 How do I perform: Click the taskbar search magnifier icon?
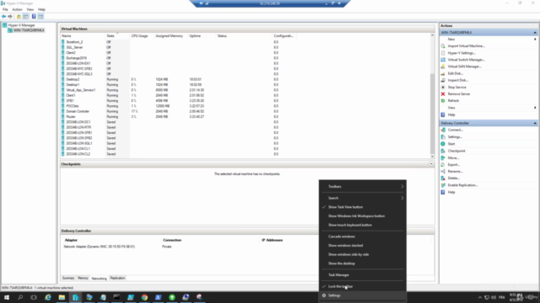tap(20, 297)
